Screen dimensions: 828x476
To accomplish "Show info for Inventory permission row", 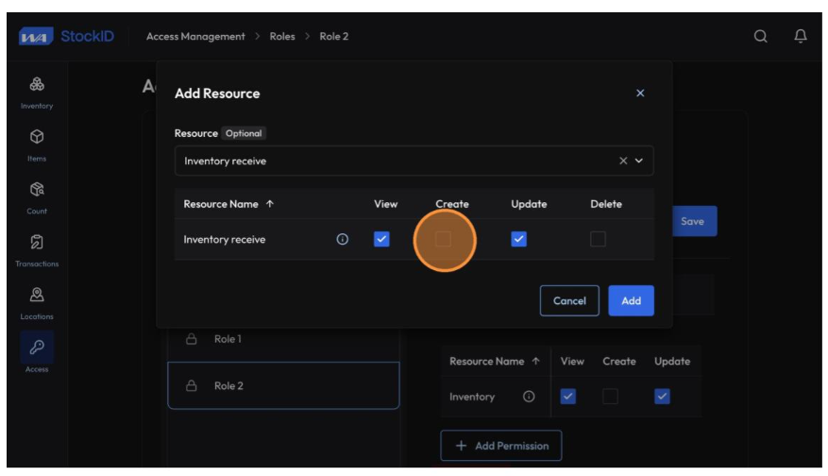I will (x=529, y=397).
